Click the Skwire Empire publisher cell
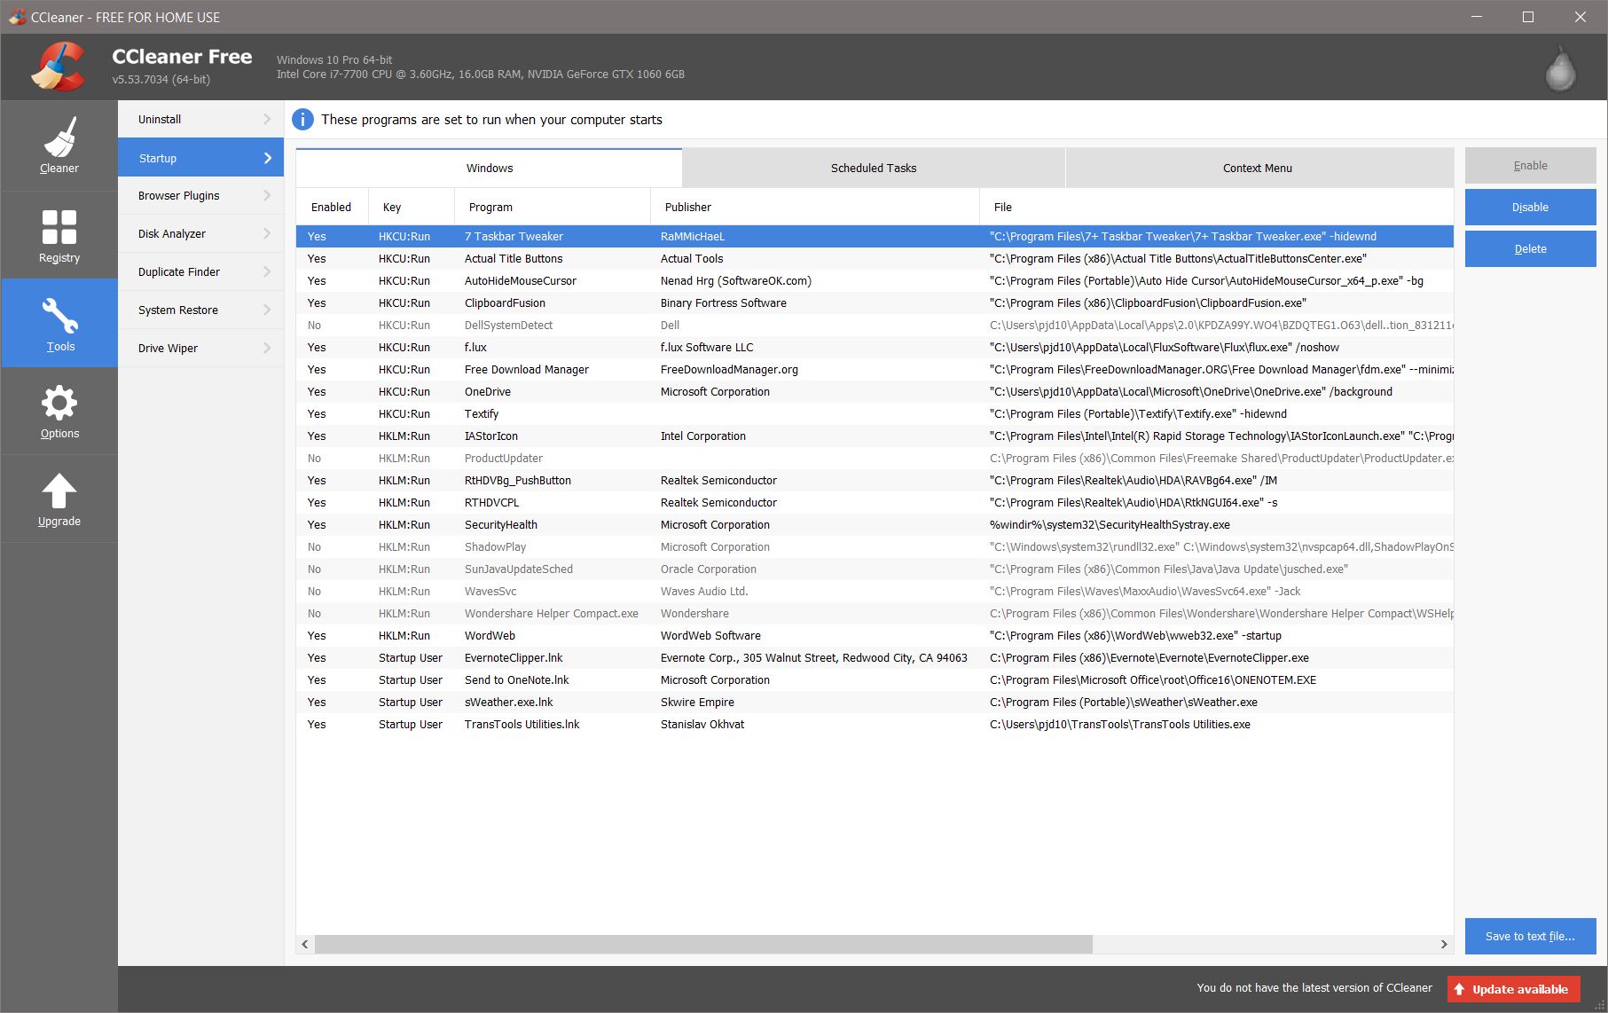The height and width of the screenshot is (1013, 1608). pyautogui.click(x=697, y=703)
